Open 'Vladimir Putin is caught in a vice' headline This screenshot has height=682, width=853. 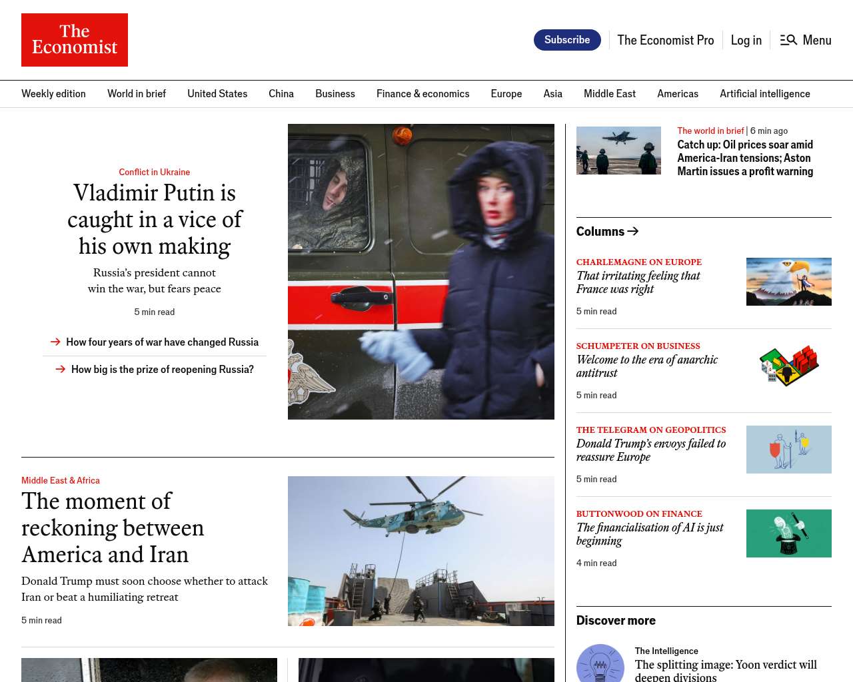coord(155,219)
